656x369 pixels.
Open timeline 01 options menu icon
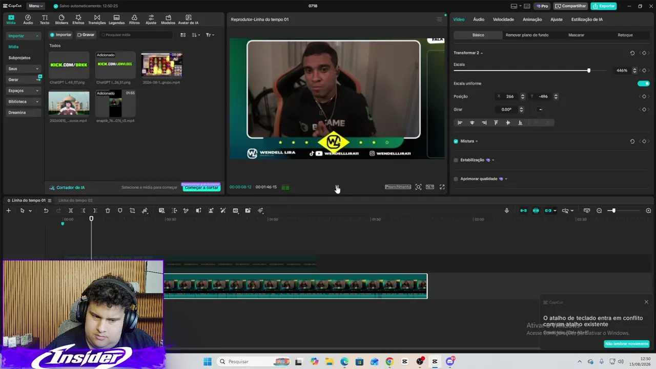[x=50, y=200]
